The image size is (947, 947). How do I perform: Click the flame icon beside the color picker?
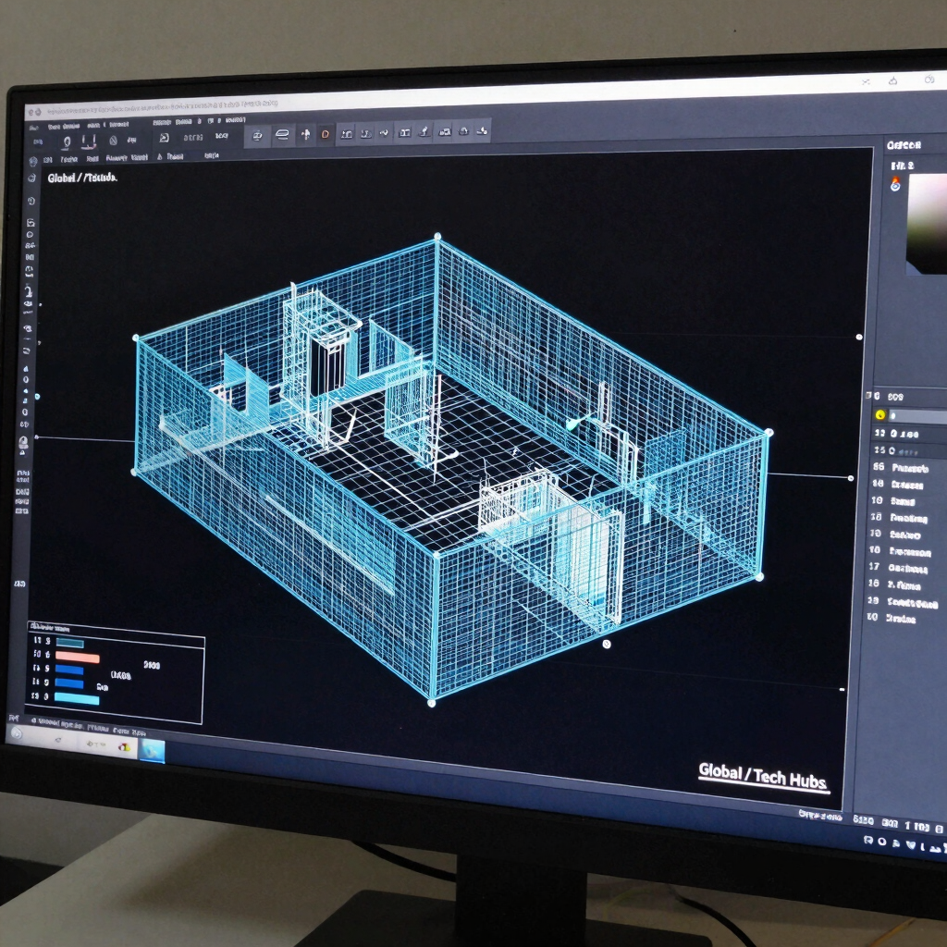895,184
